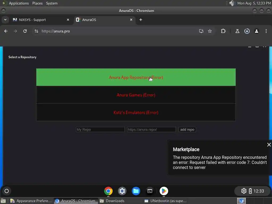This screenshot has height=204, width=272.
Task: Open the browser profile icon
Action: pos(257,31)
